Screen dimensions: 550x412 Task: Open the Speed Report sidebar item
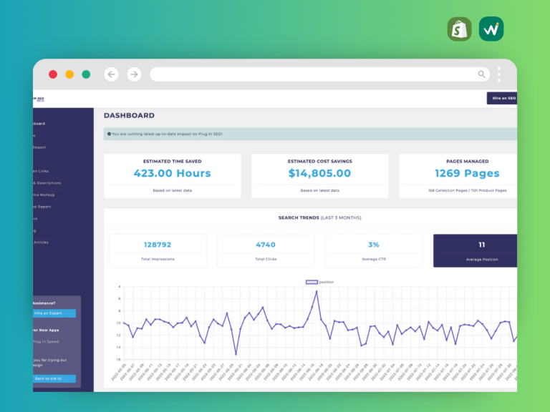click(42, 207)
